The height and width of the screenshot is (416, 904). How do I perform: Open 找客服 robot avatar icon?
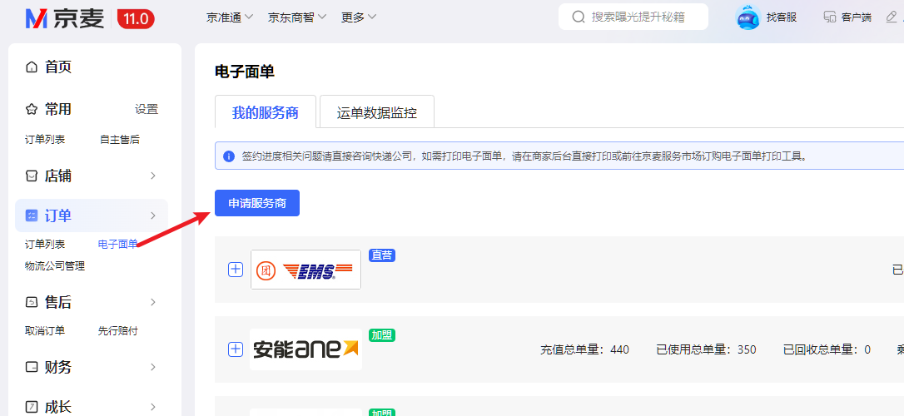pyautogui.click(x=748, y=17)
